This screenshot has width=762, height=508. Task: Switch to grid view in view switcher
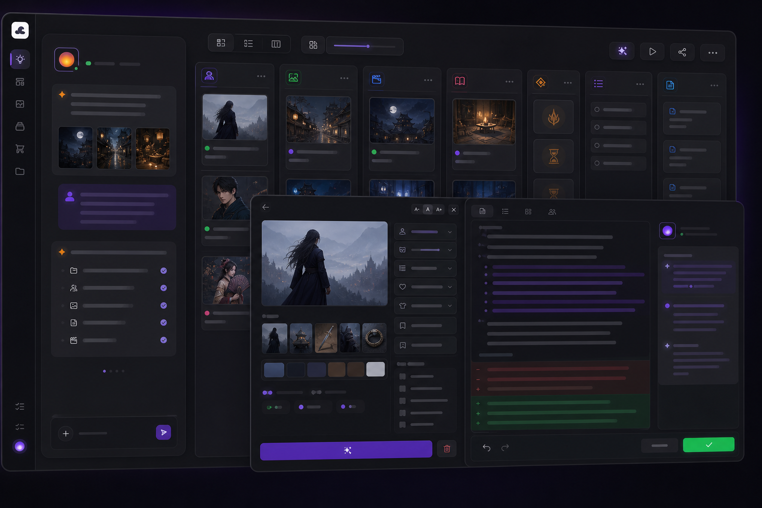coord(221,43)
